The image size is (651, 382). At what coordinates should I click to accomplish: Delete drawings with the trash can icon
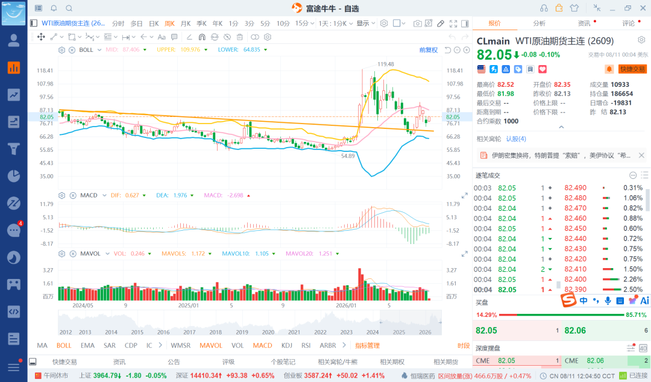point(239,37)
